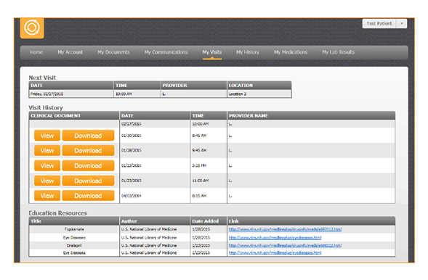The image size is (428, 280).
Task: Click the 'Education Resources' section heading
Action: 58,213
